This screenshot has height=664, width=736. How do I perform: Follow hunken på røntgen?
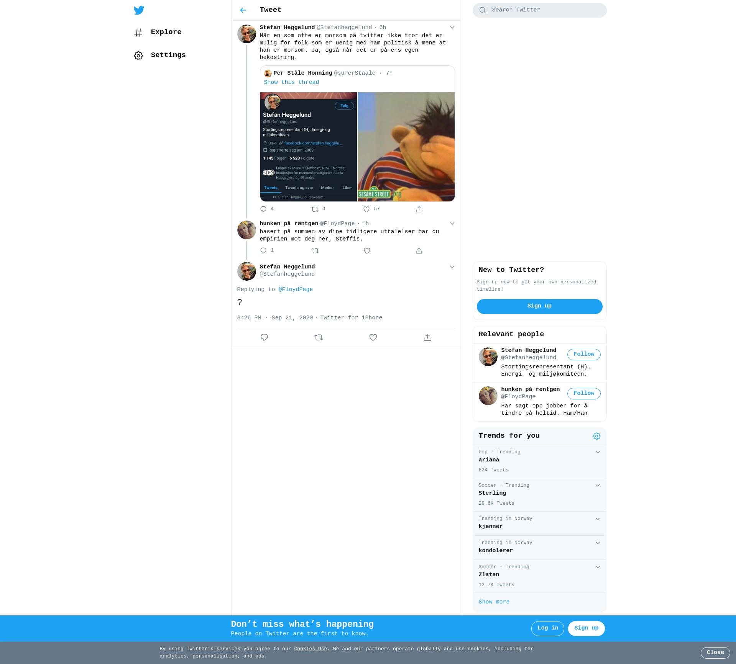pos(584,394)
